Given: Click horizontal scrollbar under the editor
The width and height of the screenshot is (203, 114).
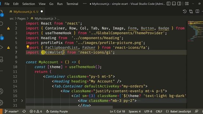Looking at the screenshot, I should click(x=69, y=107).
